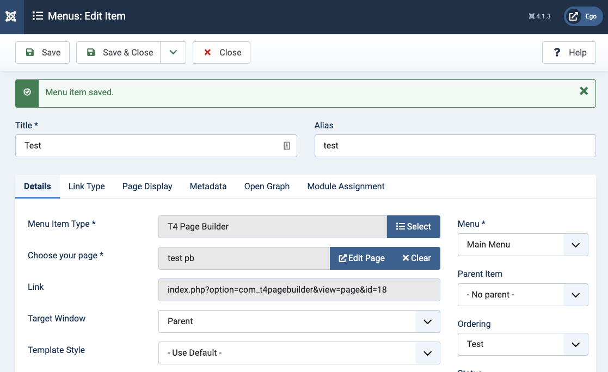Click Edit Page for test pb
608x372 pixels.
click(362, 258)
